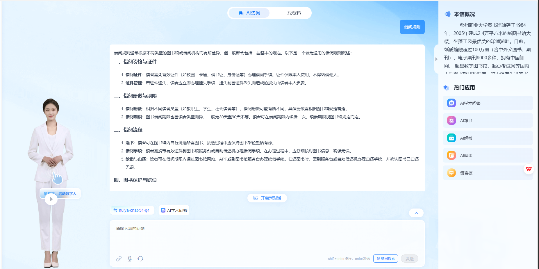Launch the AI荐书 application
539x269 pixels.
tap(488, 121)
